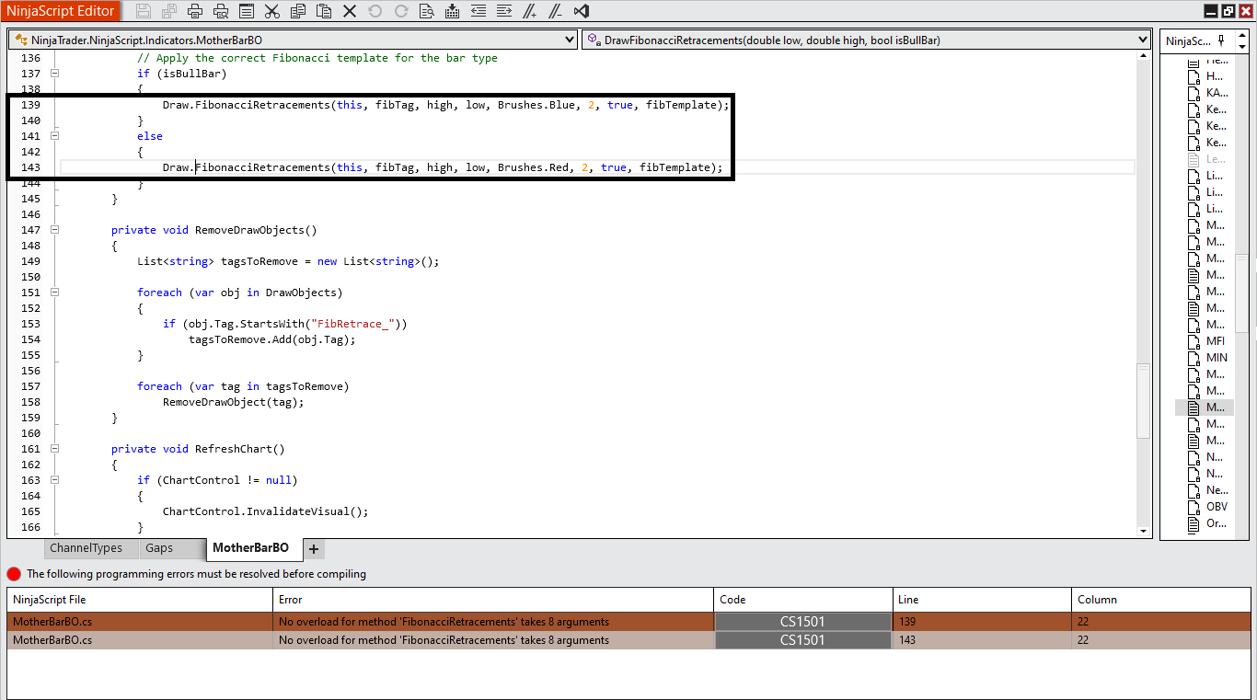Click the Error column header
This screenshot has width=1257, height=700.
493,600
